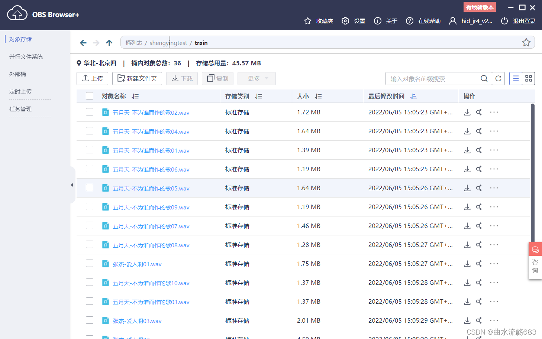The image size is (542, 339).
Task: Open the 咨询 consultation chat widget
Action: tap(535, 261)
